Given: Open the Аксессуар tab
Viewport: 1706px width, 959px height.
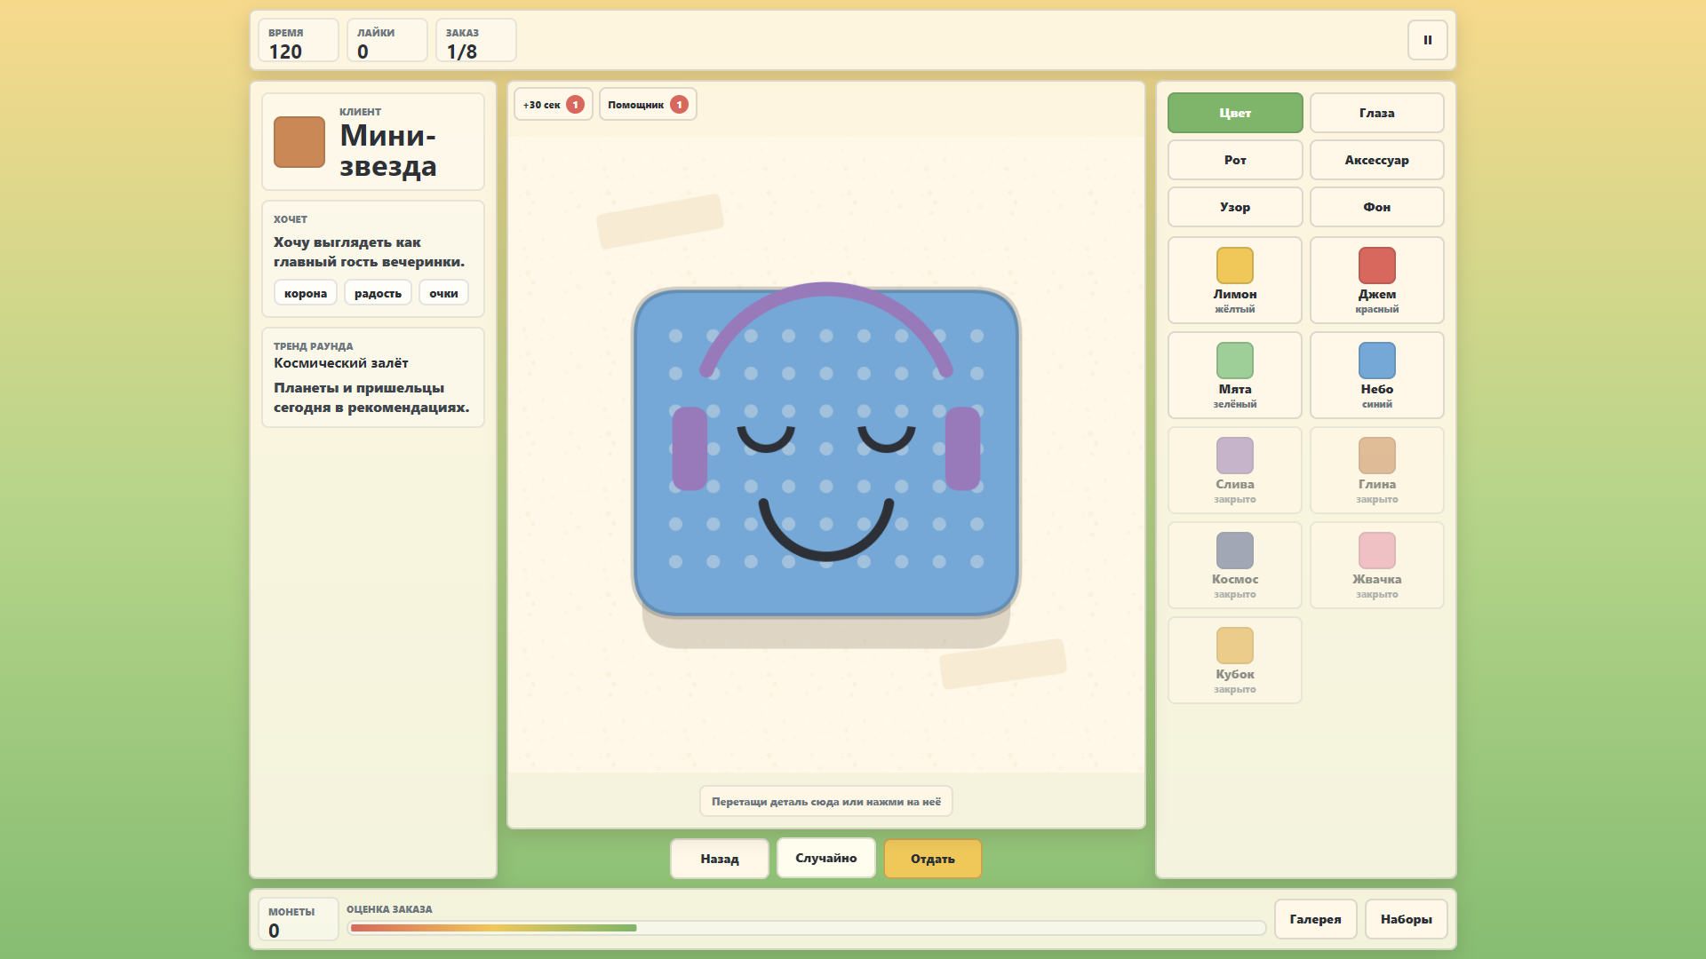Looking at the screenshot, I should pos(1376,160).
